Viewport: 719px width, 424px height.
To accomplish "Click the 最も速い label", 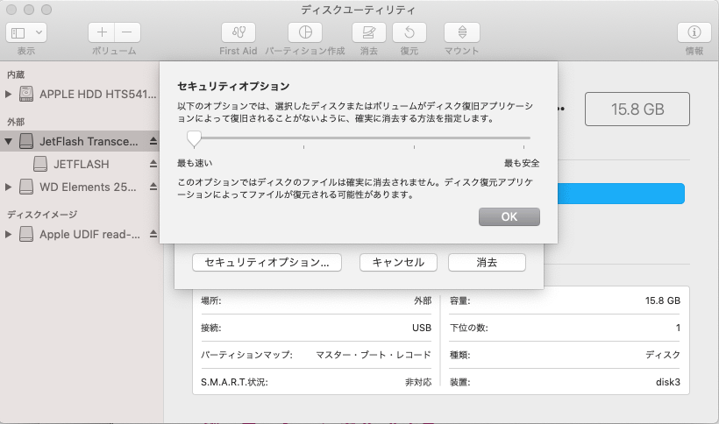I will point(195,163).
